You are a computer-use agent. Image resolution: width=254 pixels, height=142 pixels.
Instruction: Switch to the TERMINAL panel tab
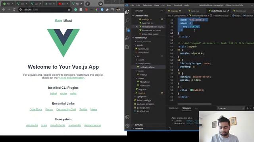[187, 108]
